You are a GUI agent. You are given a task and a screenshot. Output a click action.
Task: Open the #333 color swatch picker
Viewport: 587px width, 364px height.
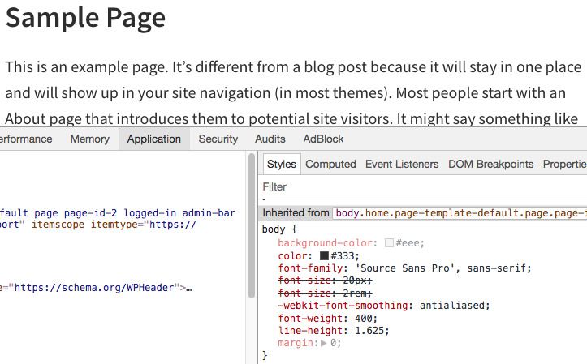click(x=324, y=256)
